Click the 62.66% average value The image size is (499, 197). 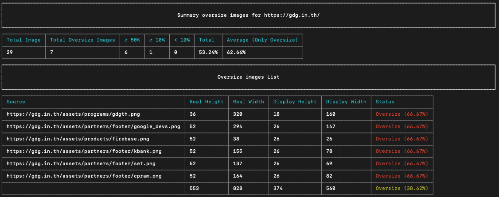pyautogui.click(x=236, y=52)
